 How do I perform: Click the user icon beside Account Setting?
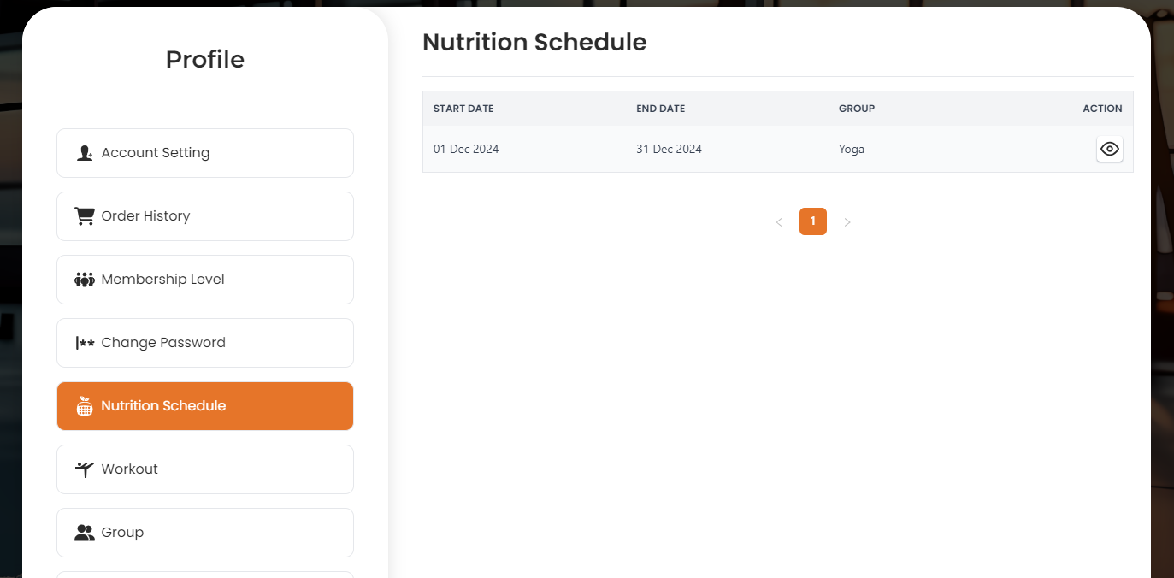(85, 153)
